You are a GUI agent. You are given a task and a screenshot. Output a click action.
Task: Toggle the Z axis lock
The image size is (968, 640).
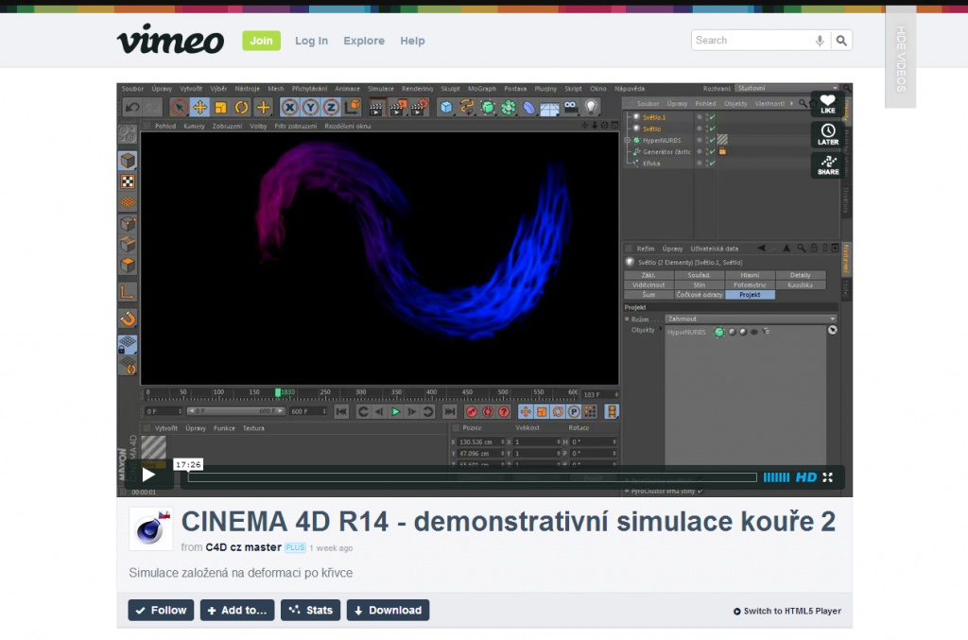tap(331, 108)
